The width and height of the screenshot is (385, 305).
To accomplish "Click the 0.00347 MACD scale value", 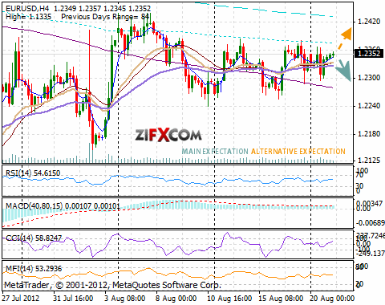I will pyautogui.click(x=370, y=204).
